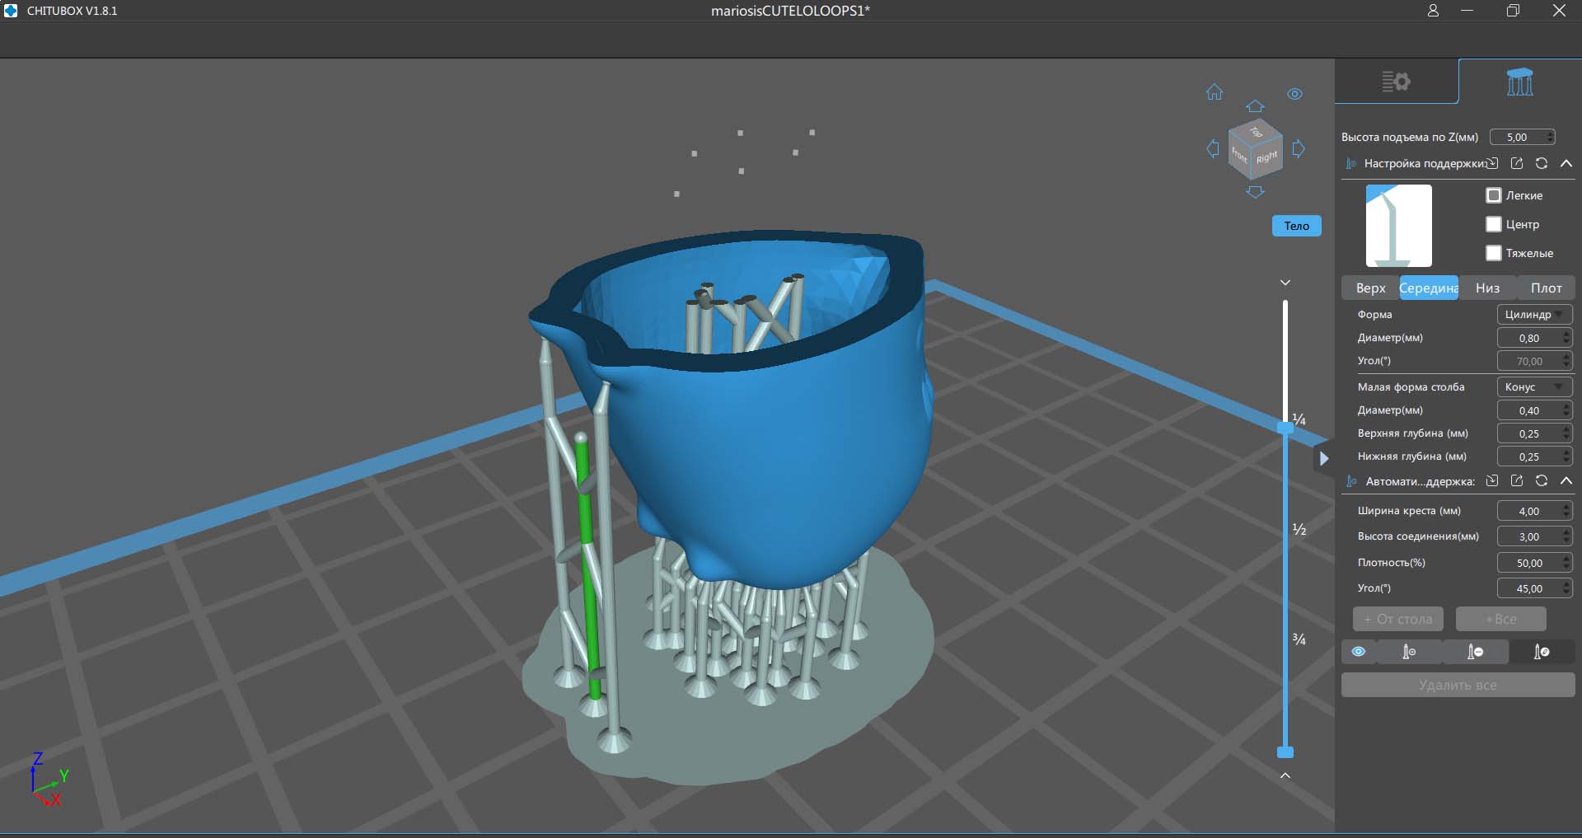
Task: Click the Тело button
Action: click(1296, 226)
